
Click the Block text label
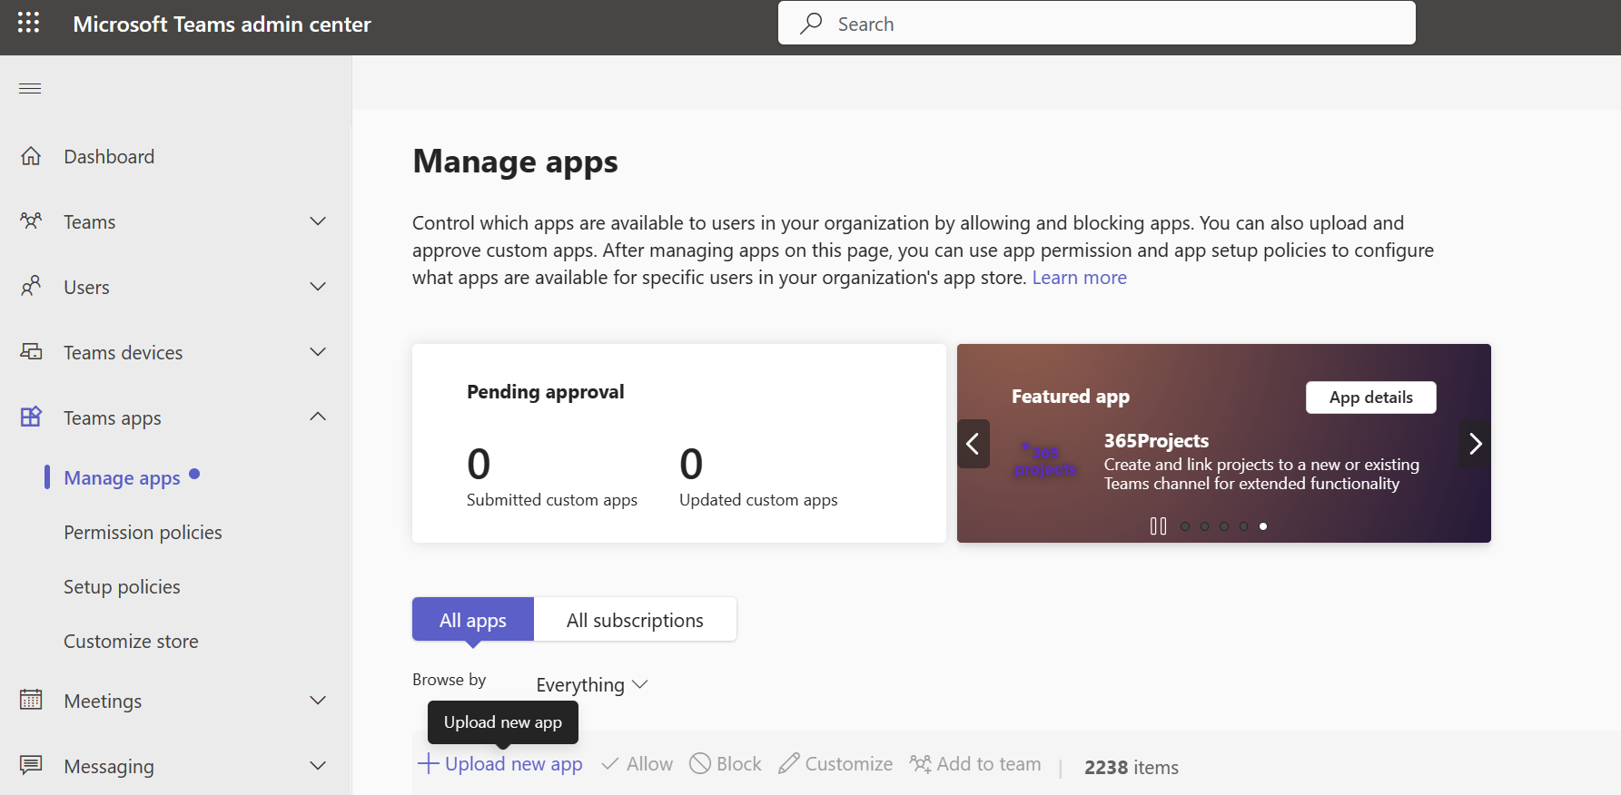coord(739,764)
